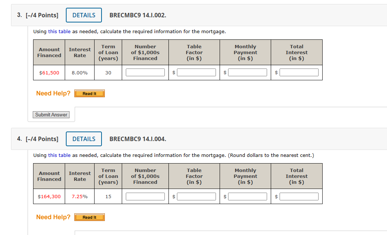The width and height of the screenshot is (387, 235).
Task: Click Monthly Payment input for the 8.00% loan
Action: [x=248, y=72]
